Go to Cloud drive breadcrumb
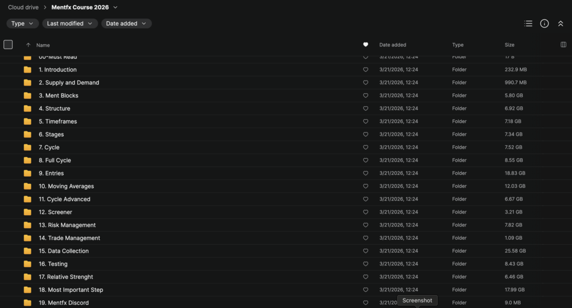572x308 pixels. [23, 7]
